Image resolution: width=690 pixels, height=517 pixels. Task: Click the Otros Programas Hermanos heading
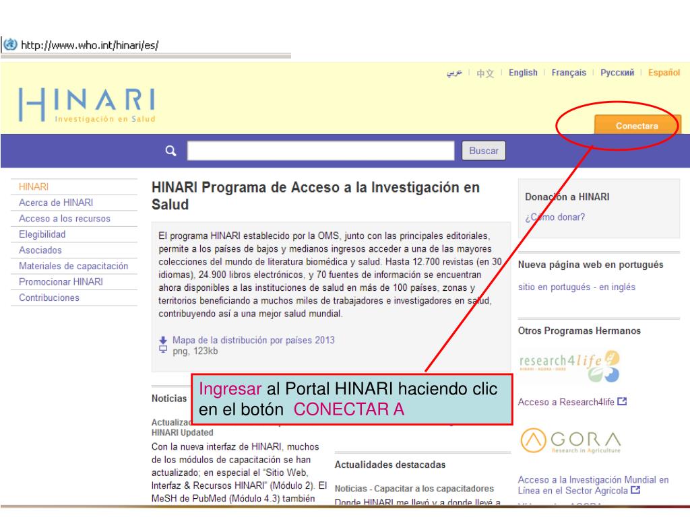[579, 331]
